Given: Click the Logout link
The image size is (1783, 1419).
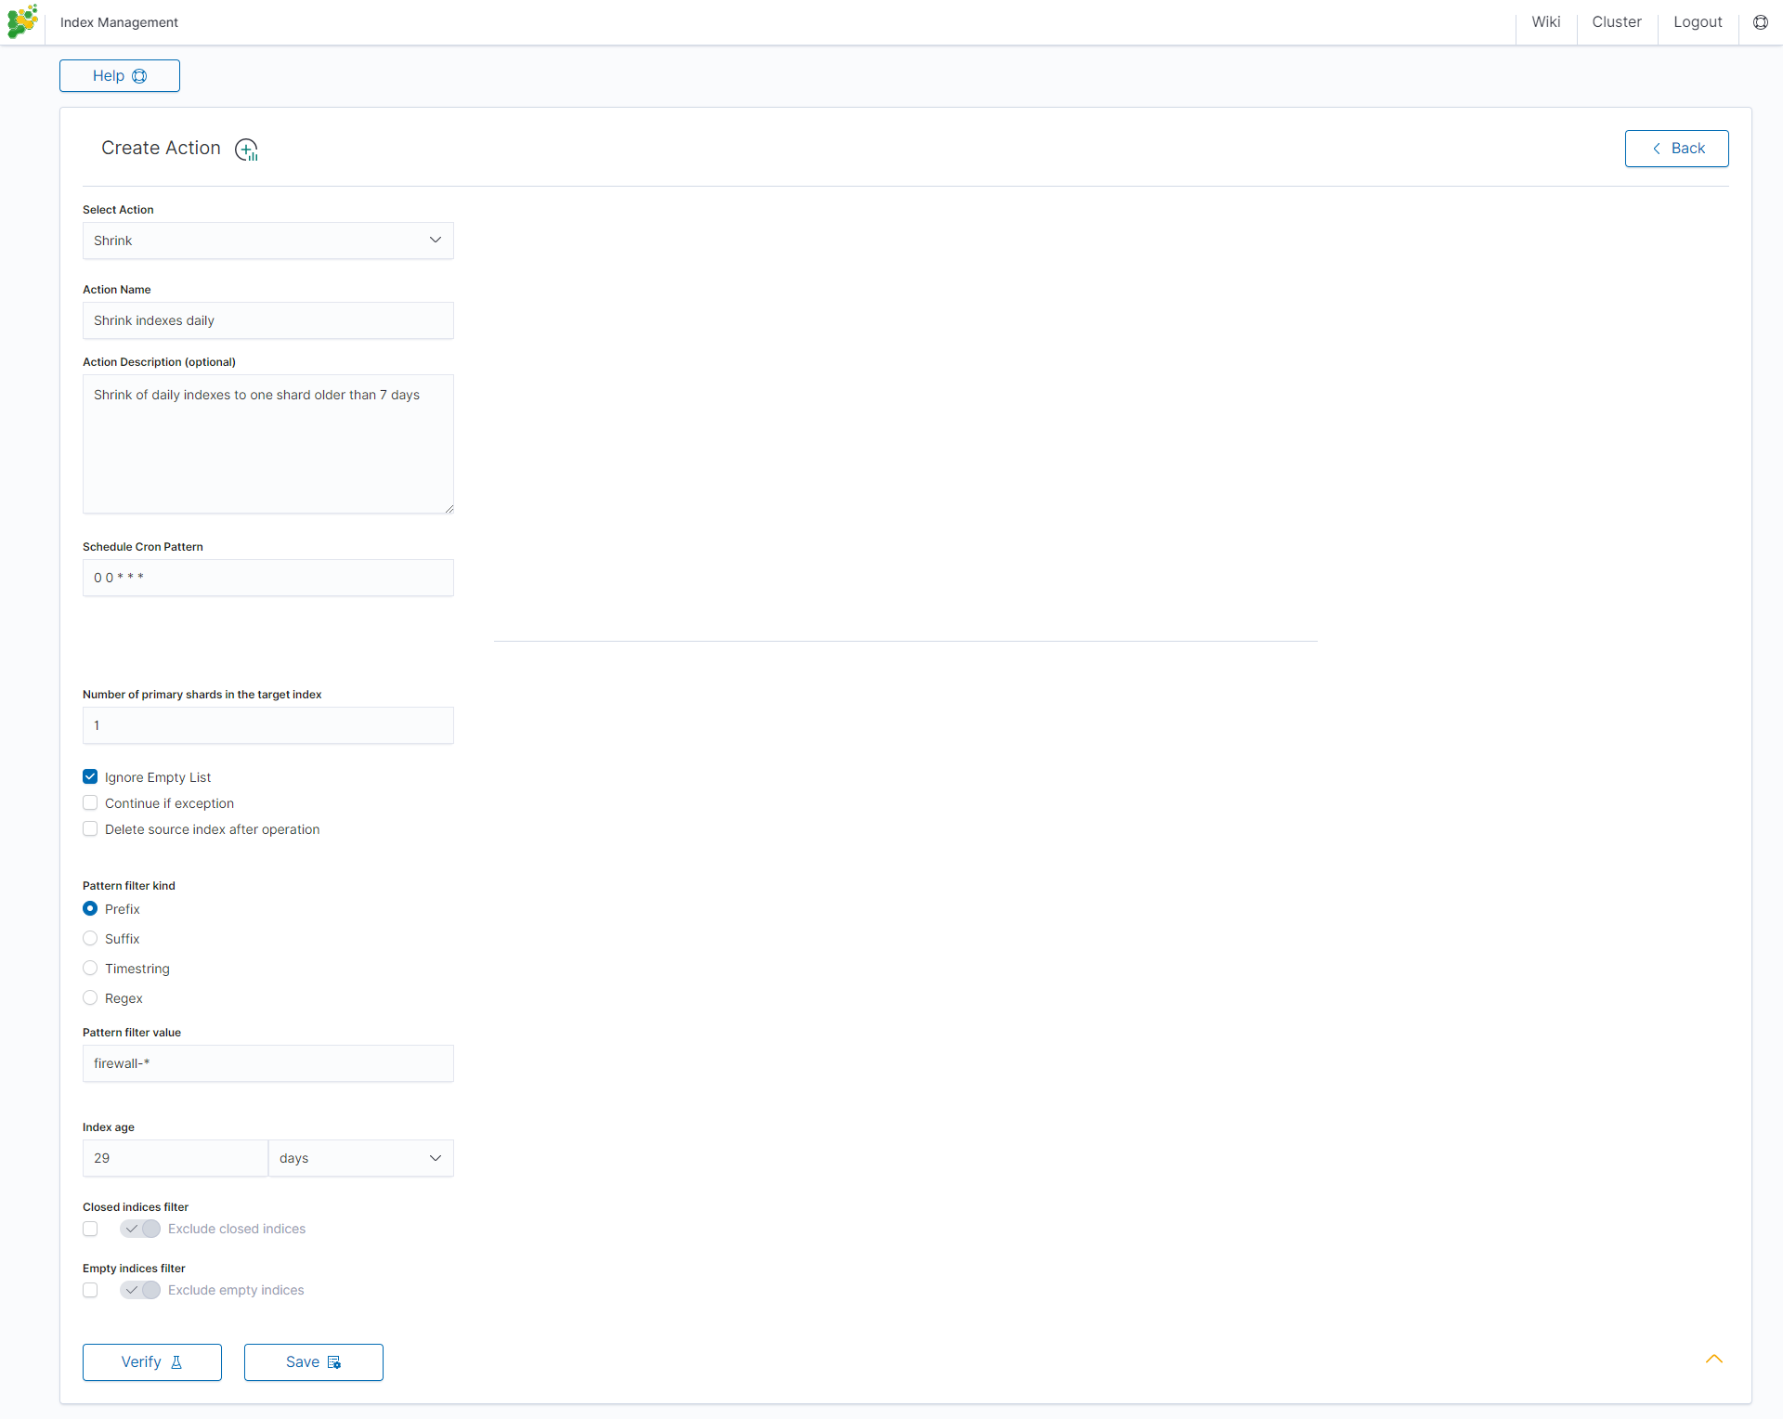Looking at the screenshot, I should pos(1698,22).
